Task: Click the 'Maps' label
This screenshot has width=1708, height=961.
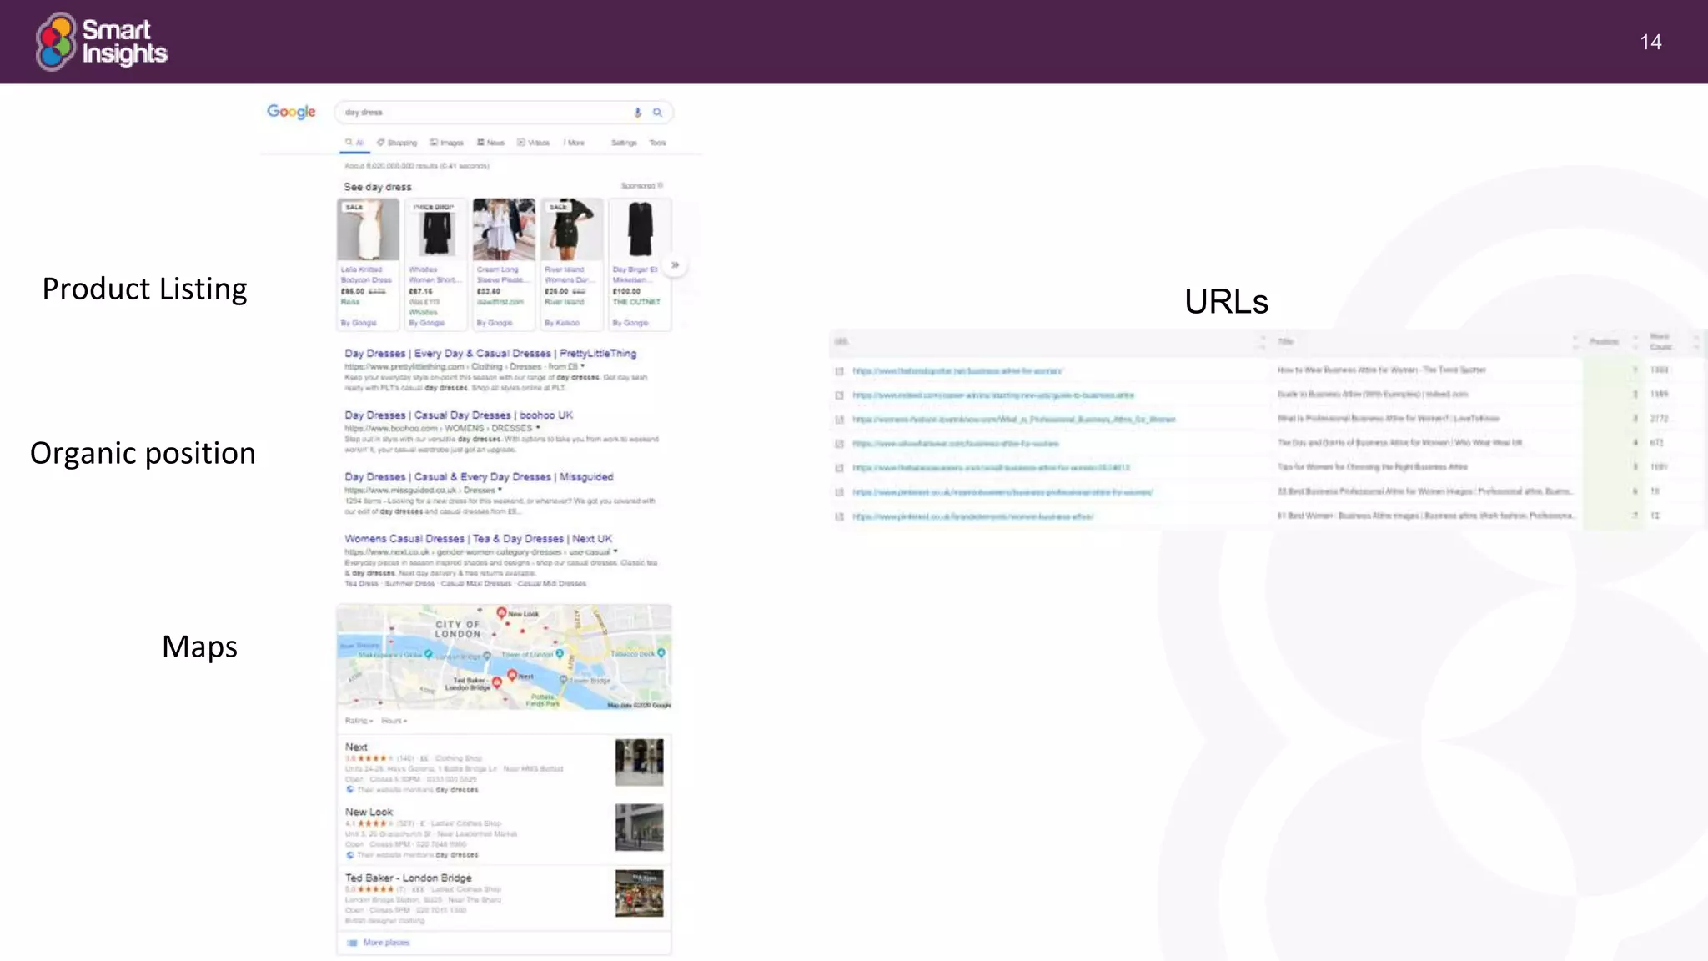Action: pos(200,647)
